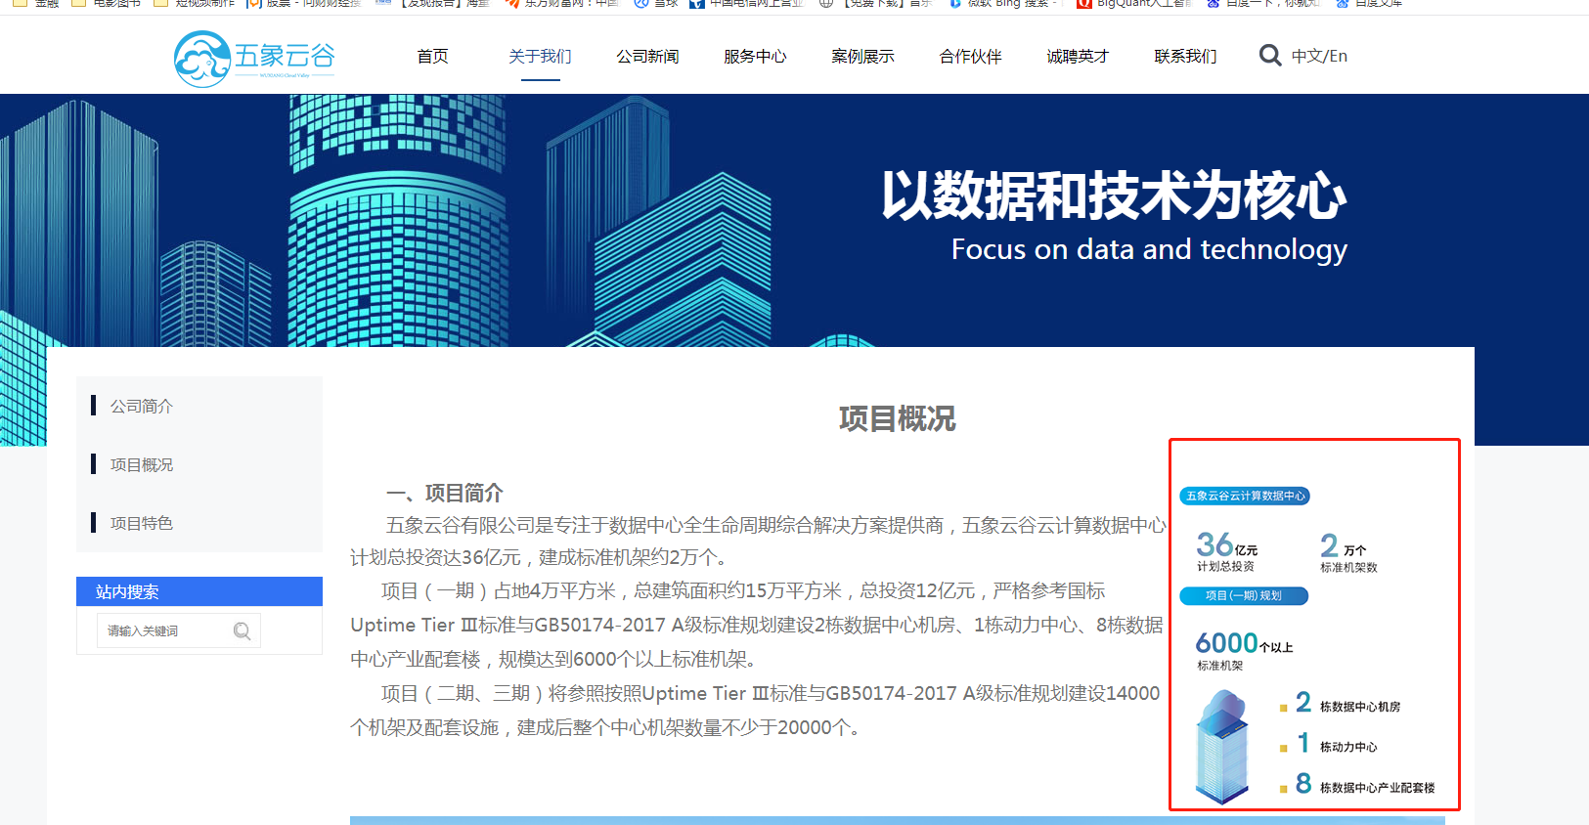Screen dimensions: 1589x825
Task: Click the 五象云谷 cloud logo
Action: point(254,59)
